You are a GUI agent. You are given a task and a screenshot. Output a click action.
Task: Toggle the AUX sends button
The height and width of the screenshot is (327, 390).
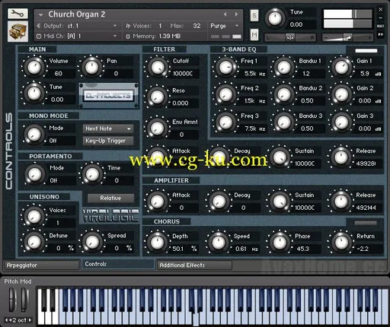tap(380, 26)
